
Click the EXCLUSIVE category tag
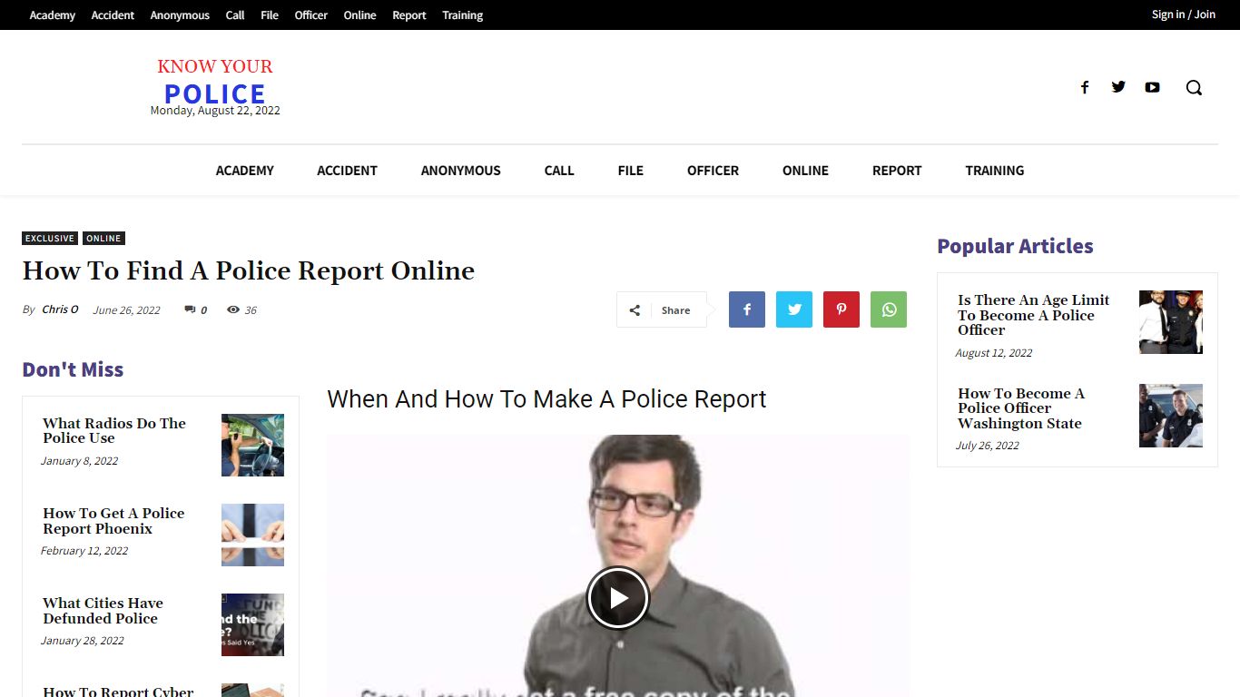tap(50, 239)
